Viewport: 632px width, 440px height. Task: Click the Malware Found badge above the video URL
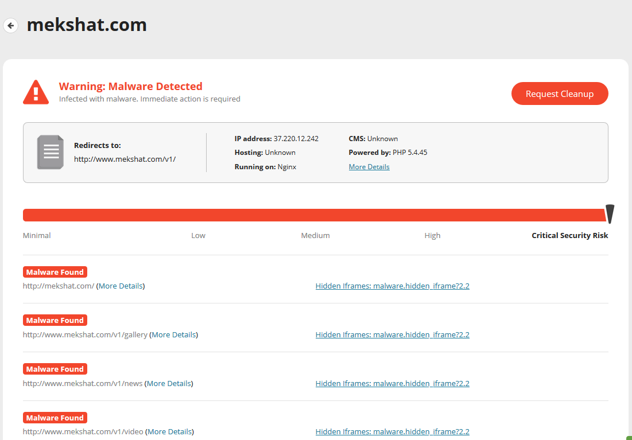pyautogui.click(x=55, y=418)
